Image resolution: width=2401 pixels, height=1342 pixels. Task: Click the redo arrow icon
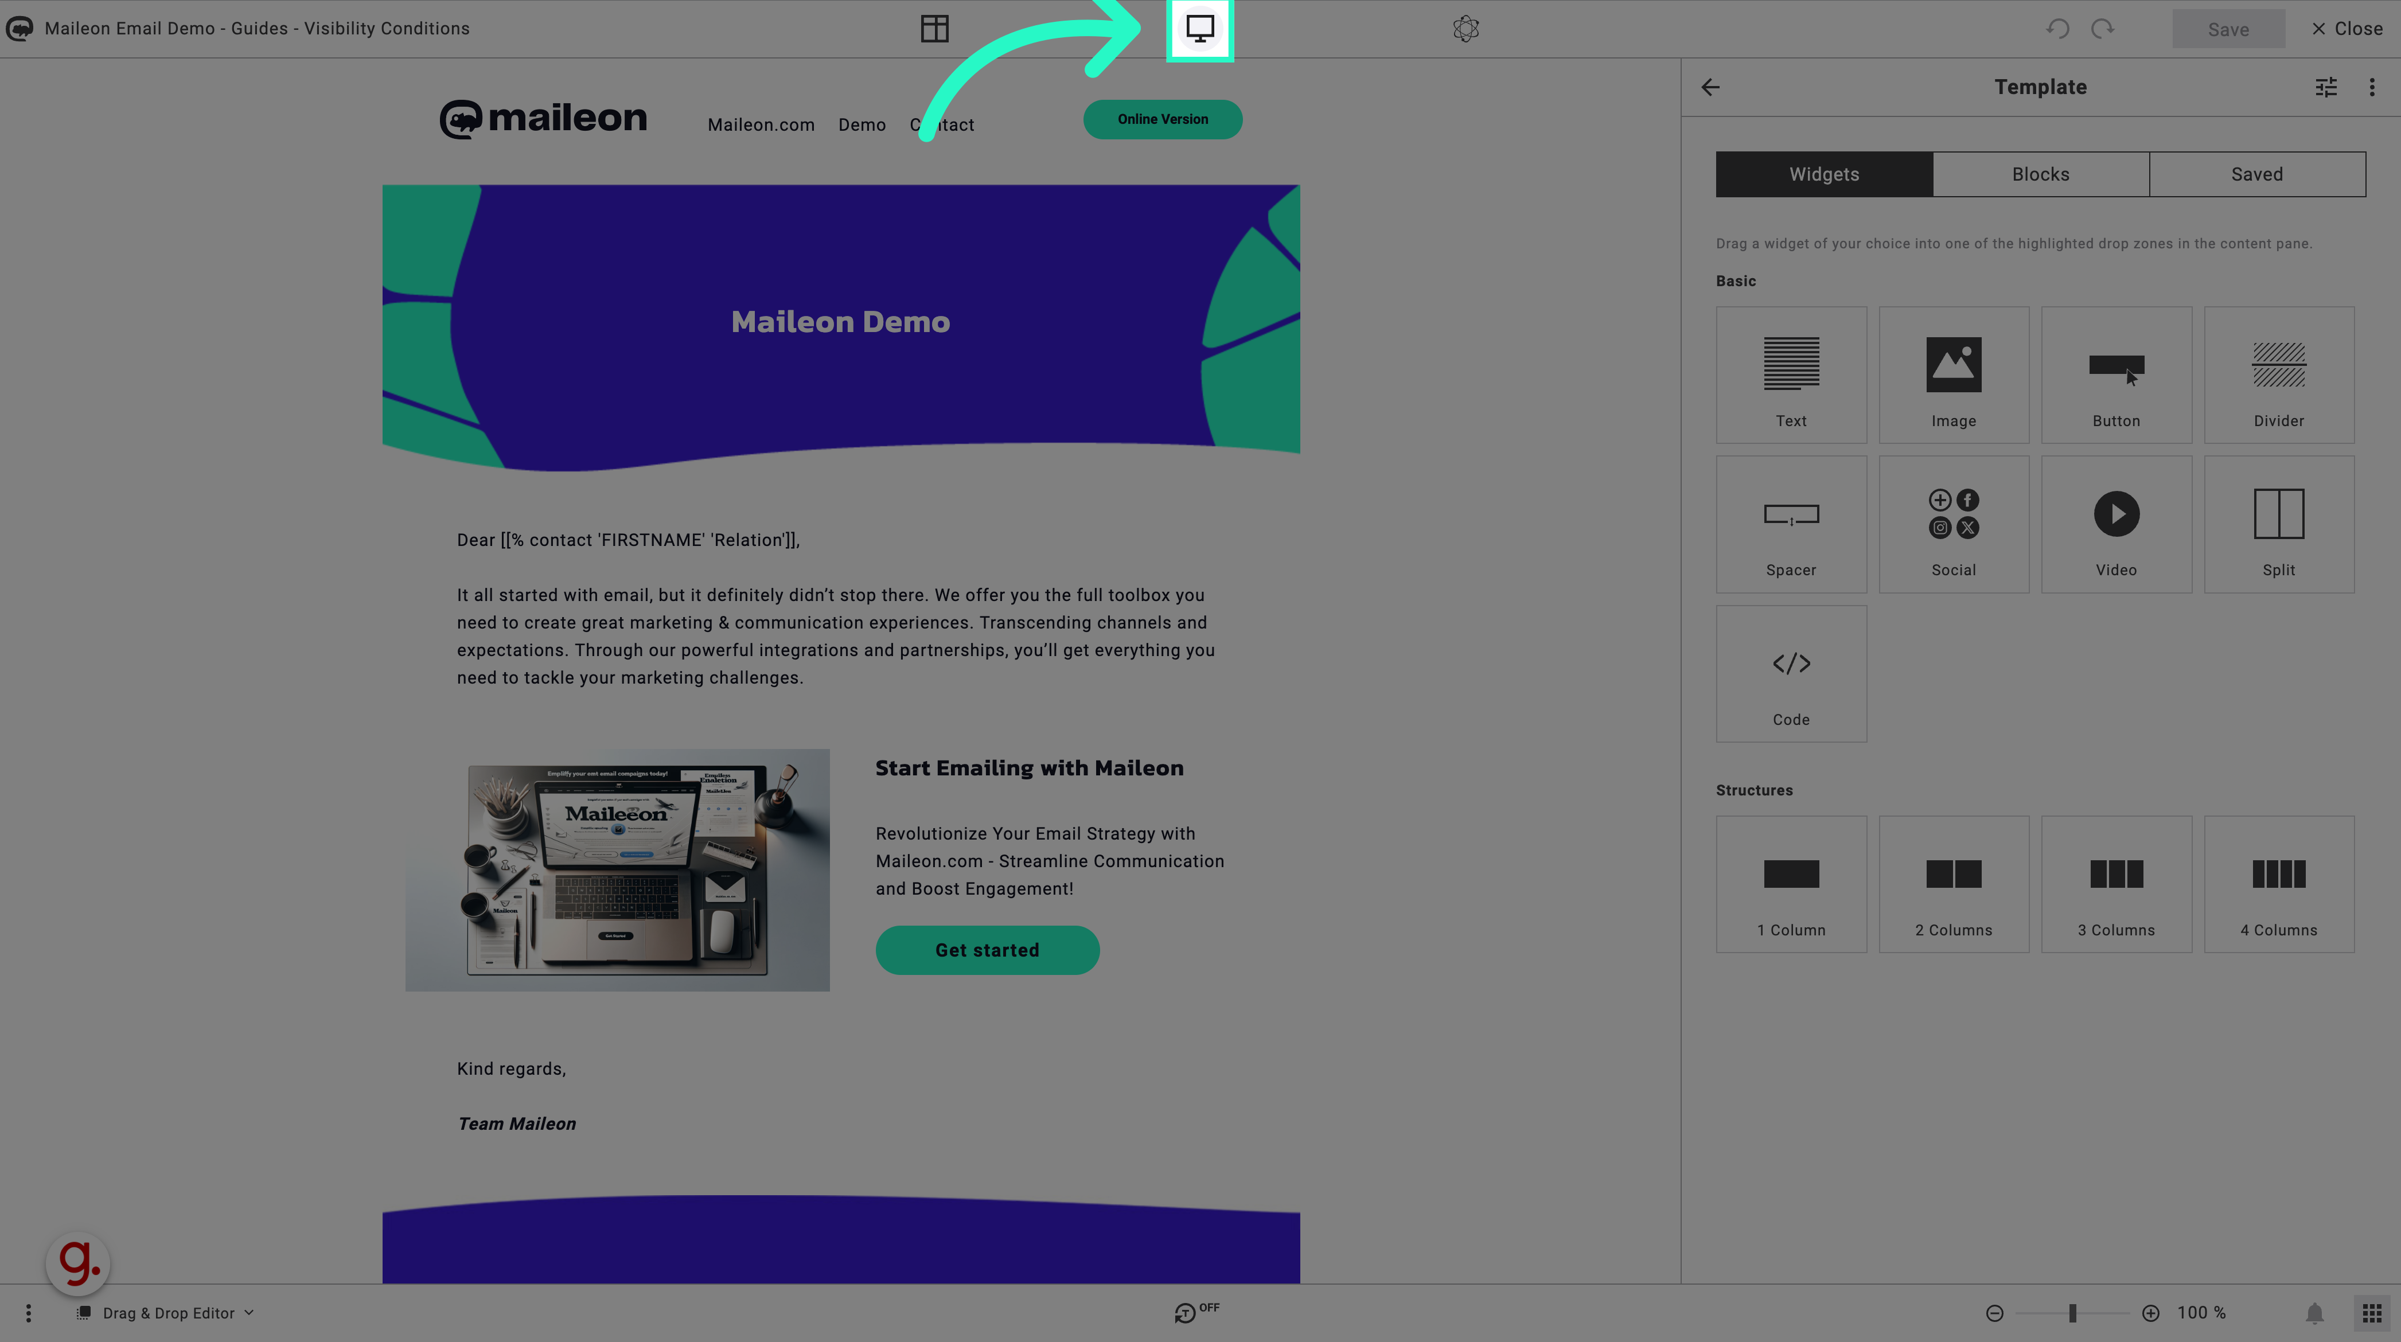pos(2104,28)
